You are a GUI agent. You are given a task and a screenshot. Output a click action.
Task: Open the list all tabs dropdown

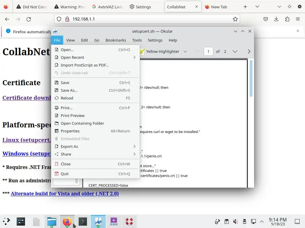257,7
